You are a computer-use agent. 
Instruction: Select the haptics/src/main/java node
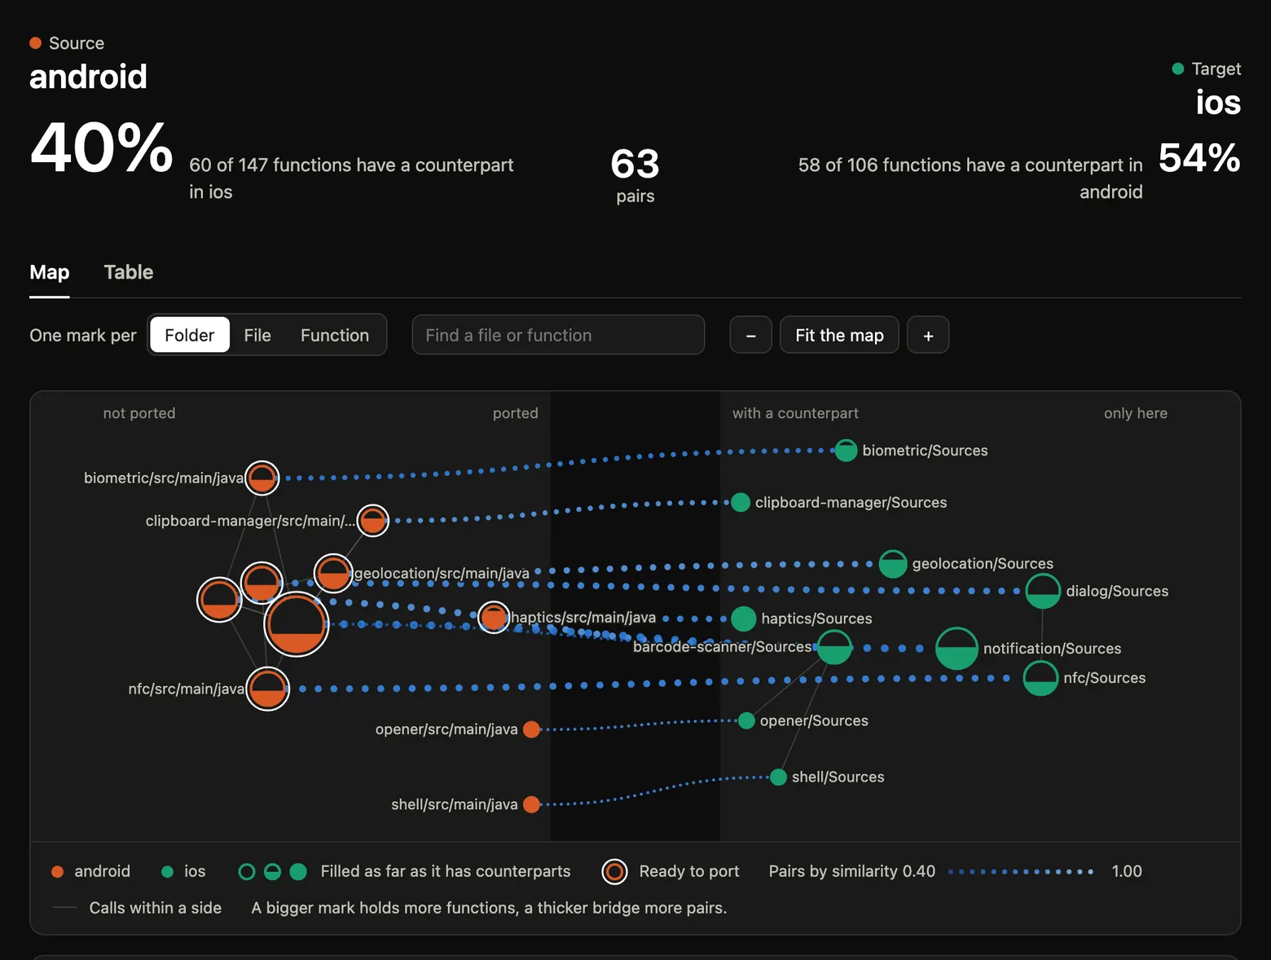click(494, 618)
